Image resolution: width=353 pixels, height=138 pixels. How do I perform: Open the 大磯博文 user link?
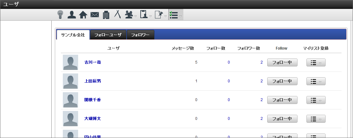point(92,119)
